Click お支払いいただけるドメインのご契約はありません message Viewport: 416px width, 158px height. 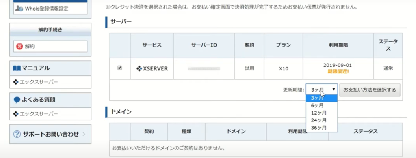[169, 148]
